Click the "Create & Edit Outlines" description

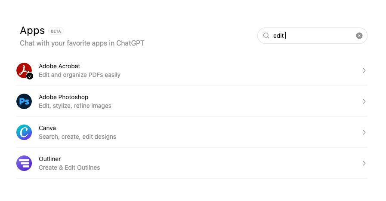point(69,167)
